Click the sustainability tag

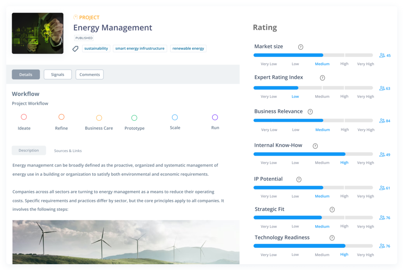point(96,49)
